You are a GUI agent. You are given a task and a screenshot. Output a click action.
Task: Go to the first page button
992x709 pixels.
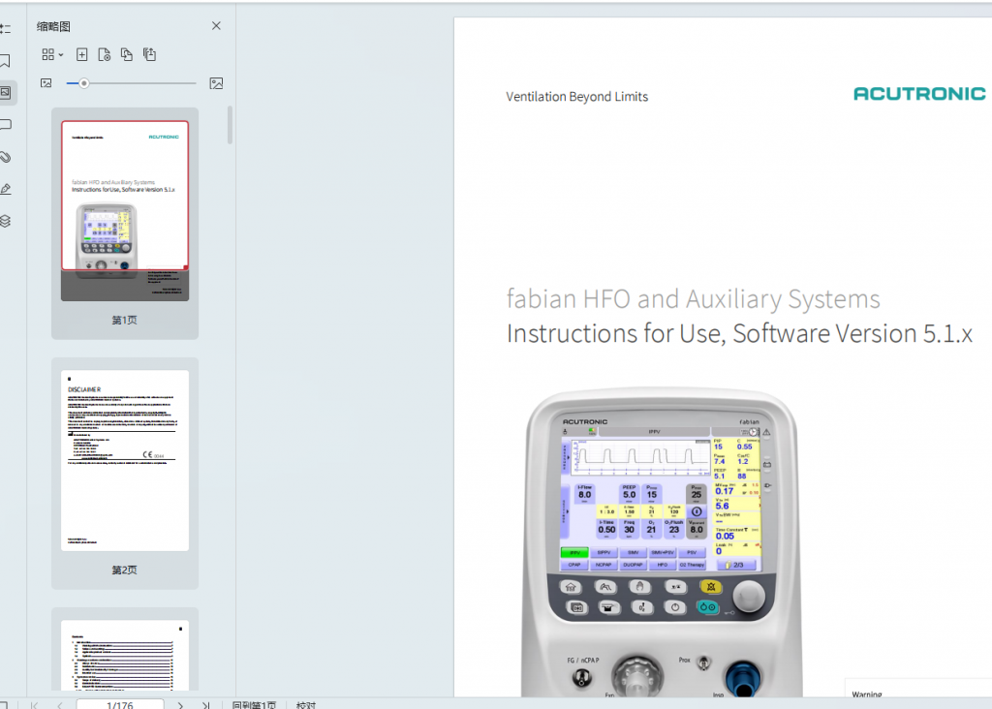coord(34,704)
